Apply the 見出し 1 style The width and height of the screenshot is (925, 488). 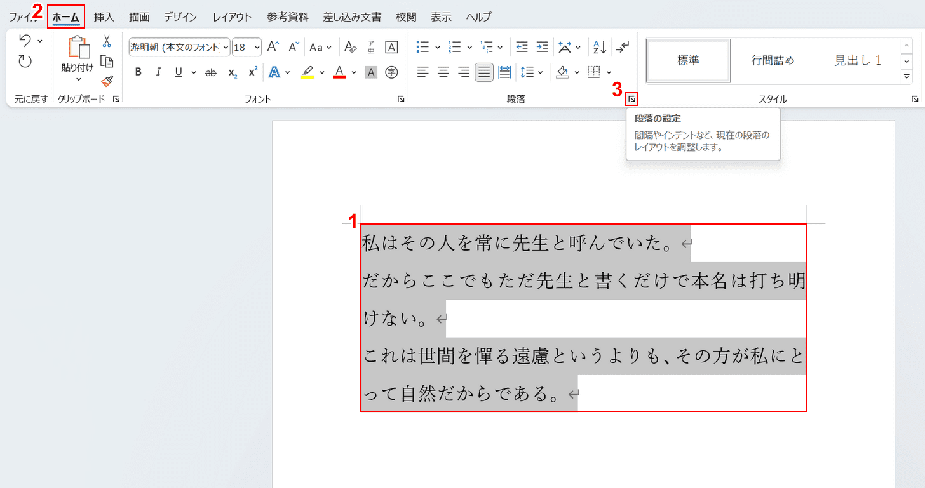[858, 61]
